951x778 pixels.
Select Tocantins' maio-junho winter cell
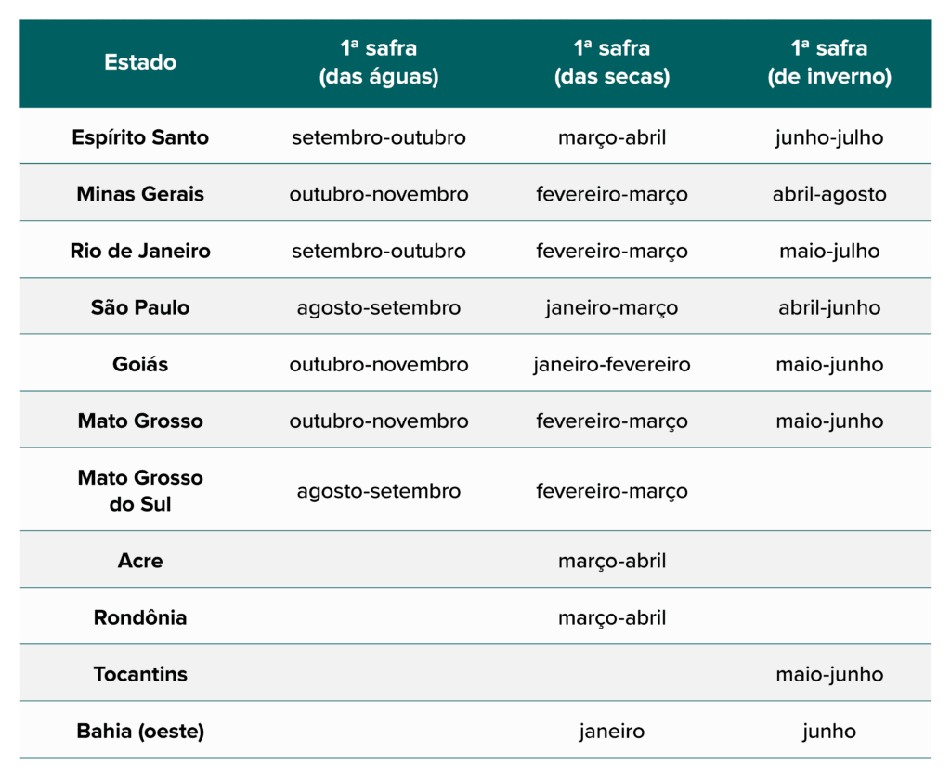coord(828,674)
